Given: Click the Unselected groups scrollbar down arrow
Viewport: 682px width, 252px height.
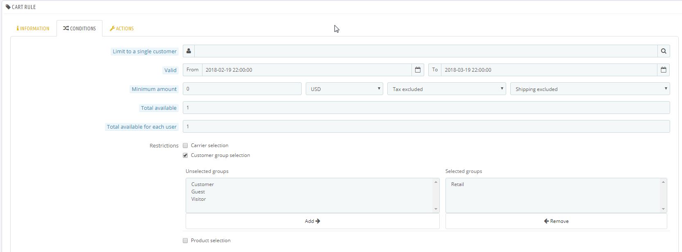Looking at the screenshot, I should tap(436, 209).
